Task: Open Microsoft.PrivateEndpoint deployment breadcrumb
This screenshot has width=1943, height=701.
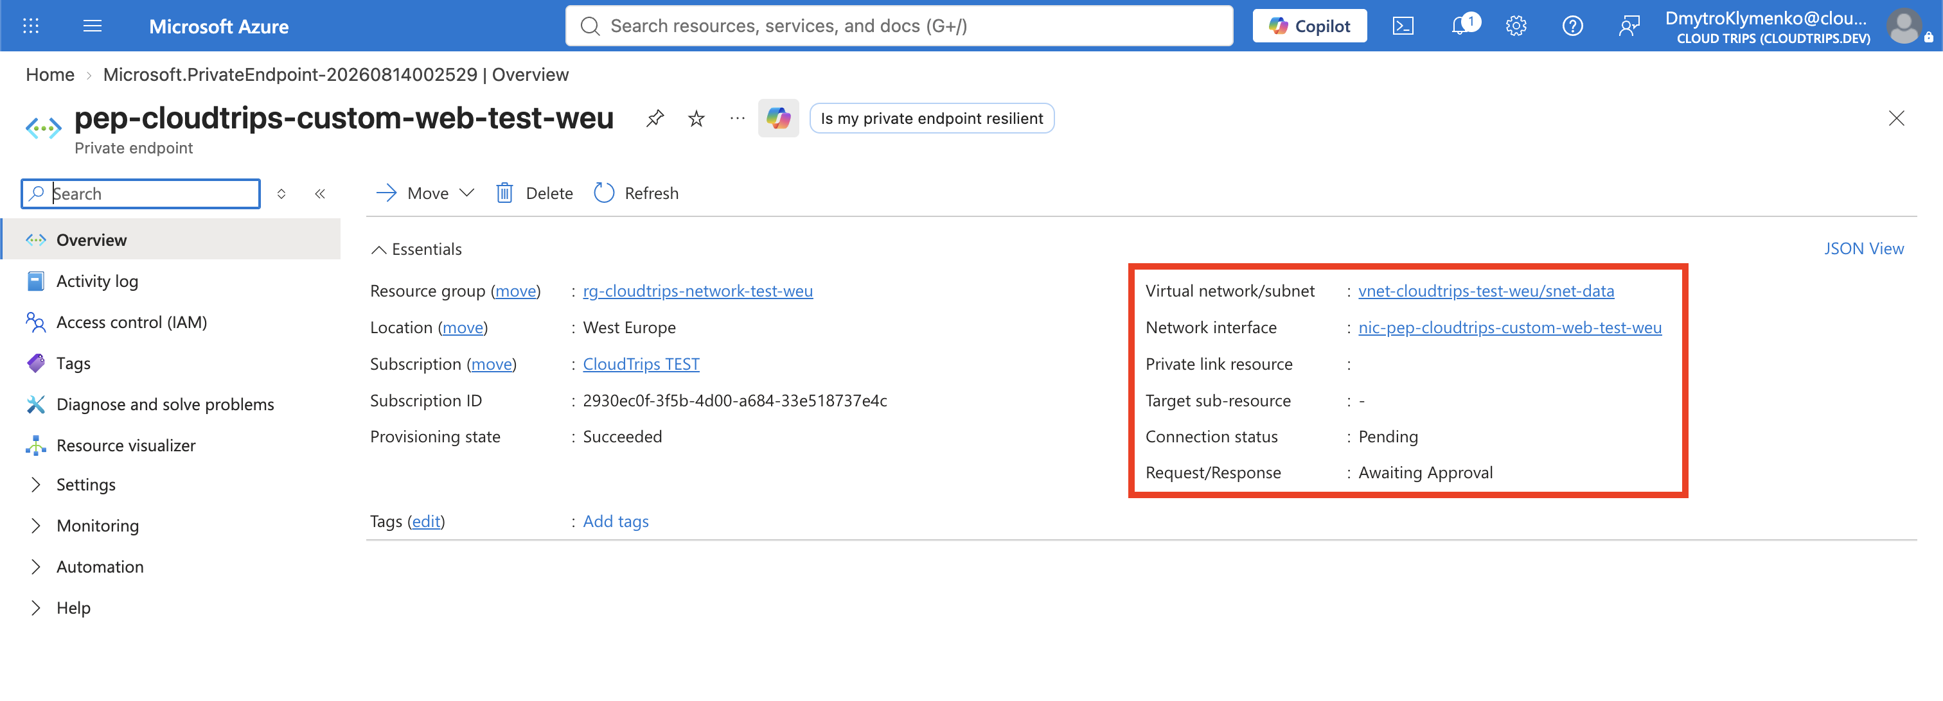Action: pyautogui.click(x=335, y=74)
